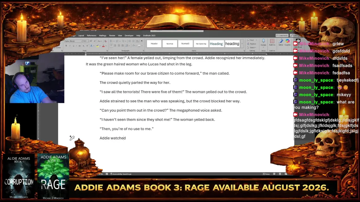Expand font color dropdown arrow
This screenshot has height=202, width=360.
106,46
